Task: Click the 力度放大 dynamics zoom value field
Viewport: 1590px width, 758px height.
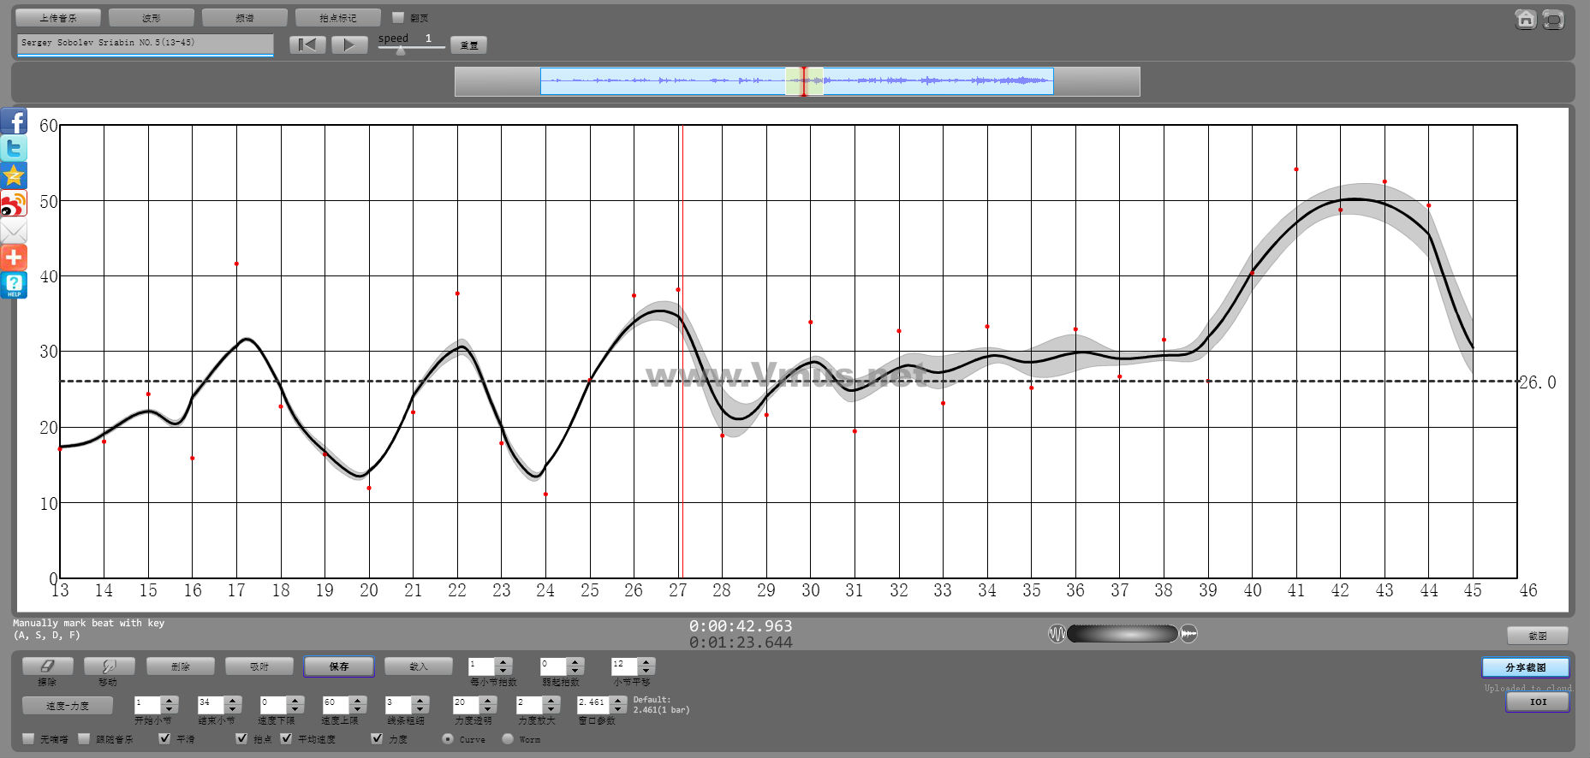Action: pos(528,705)
